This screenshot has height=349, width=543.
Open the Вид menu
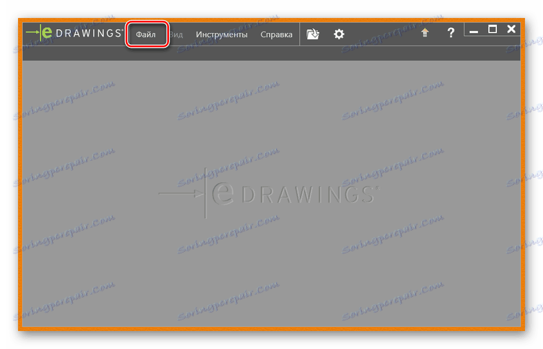tap(177, 34)
